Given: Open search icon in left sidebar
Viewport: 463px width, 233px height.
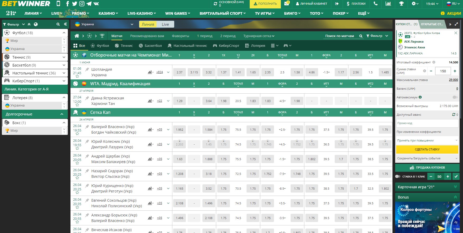Looking at the screenshot, I should tap(58, 24).
